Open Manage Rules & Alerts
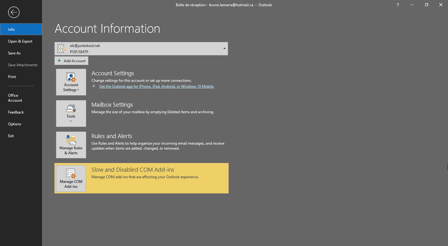The height and width of the screenshot is (246, 448). [x=71, y=145]
